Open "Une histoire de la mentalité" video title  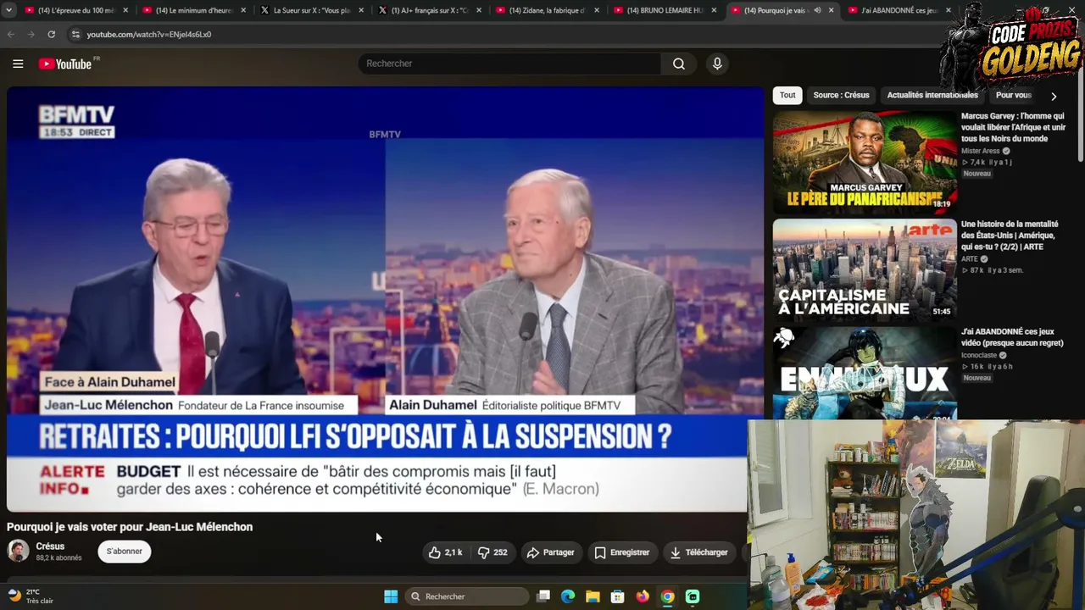point(1009,236)
